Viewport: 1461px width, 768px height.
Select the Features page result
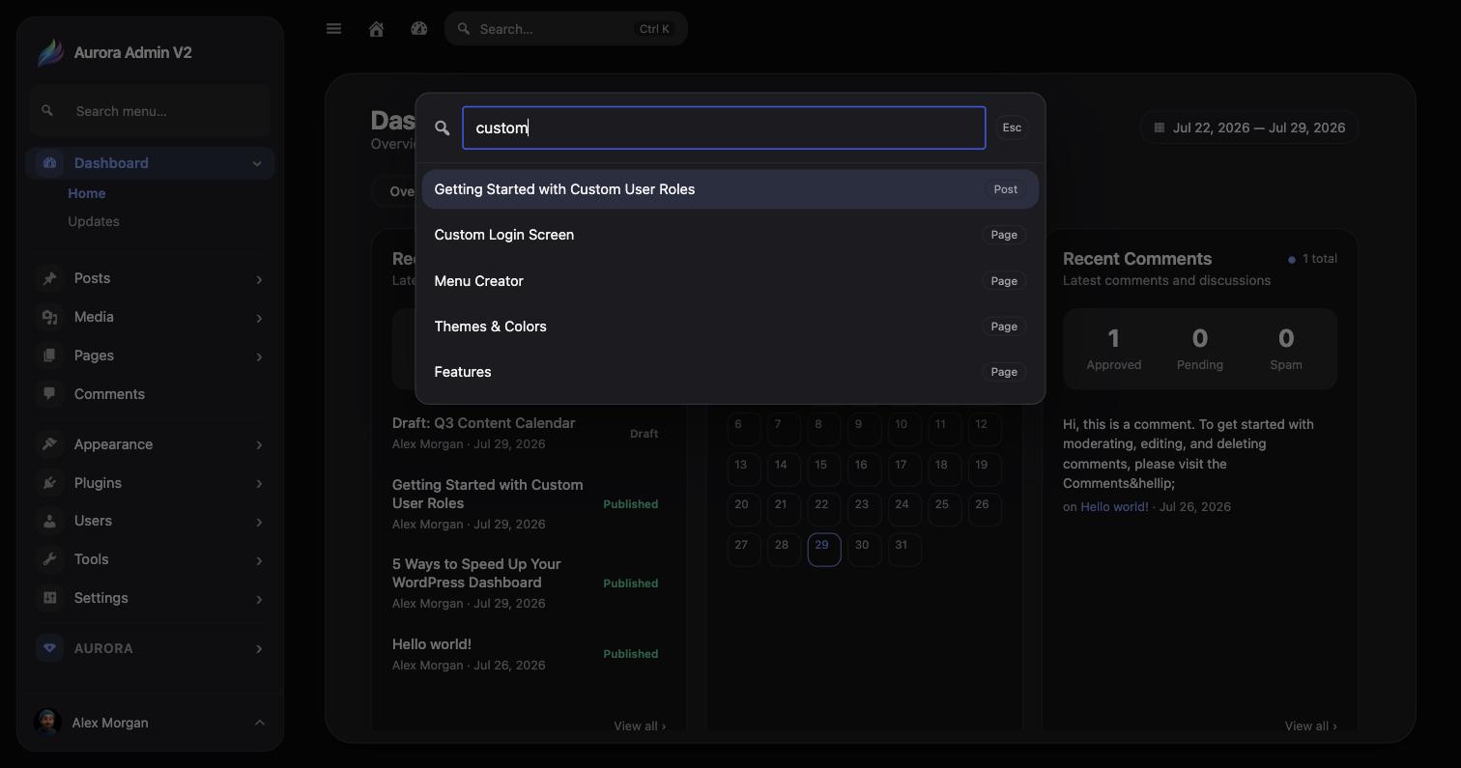730,372
